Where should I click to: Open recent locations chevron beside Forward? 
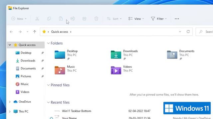tap(27, 32)
